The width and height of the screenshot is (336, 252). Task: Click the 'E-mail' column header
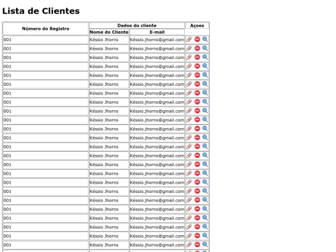click(x=157, y=32)
